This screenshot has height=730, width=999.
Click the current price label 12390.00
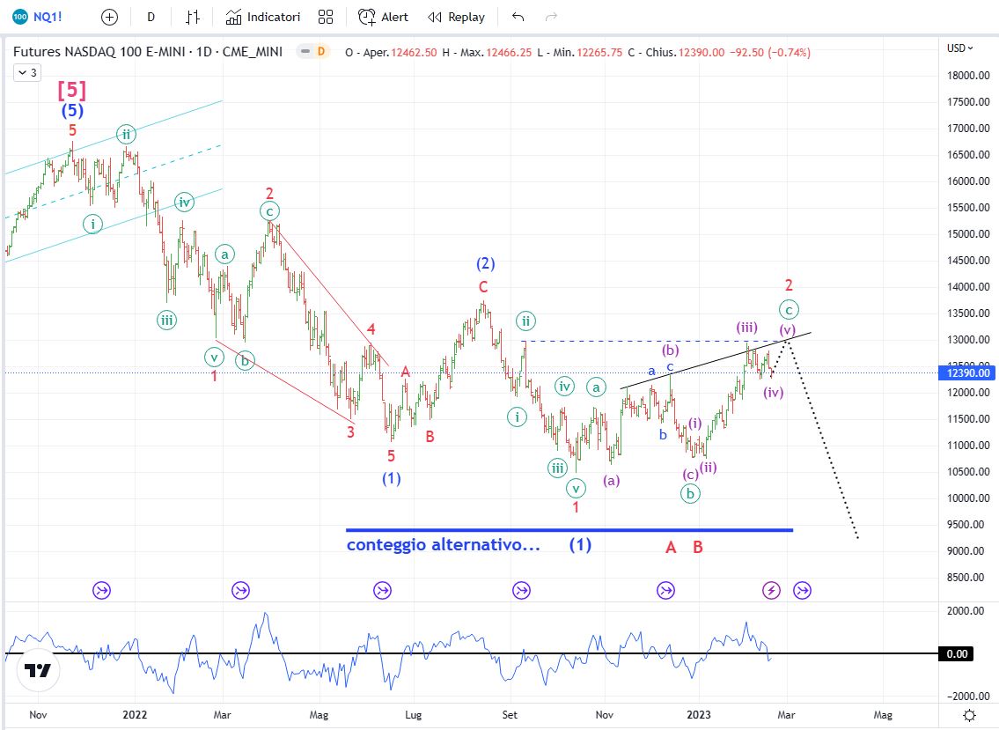tap(968, 373)
